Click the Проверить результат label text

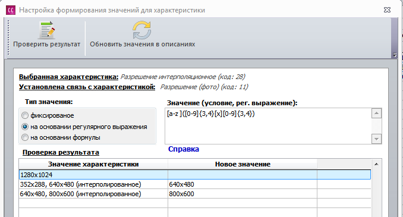point(47,44)
